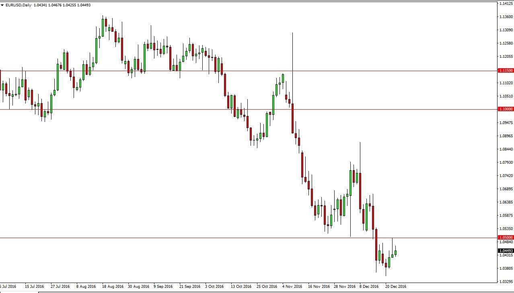Click the 1.12055 price axis value

click(x=506, y=57)
